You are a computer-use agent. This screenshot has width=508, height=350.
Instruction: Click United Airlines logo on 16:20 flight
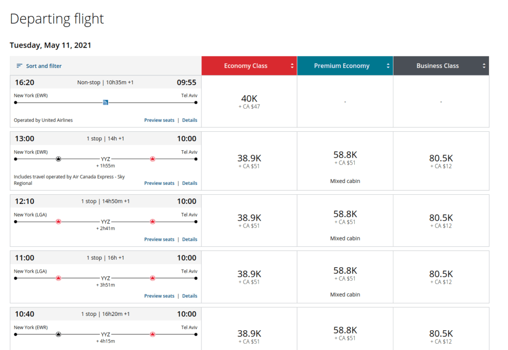(x=105, y=103)
